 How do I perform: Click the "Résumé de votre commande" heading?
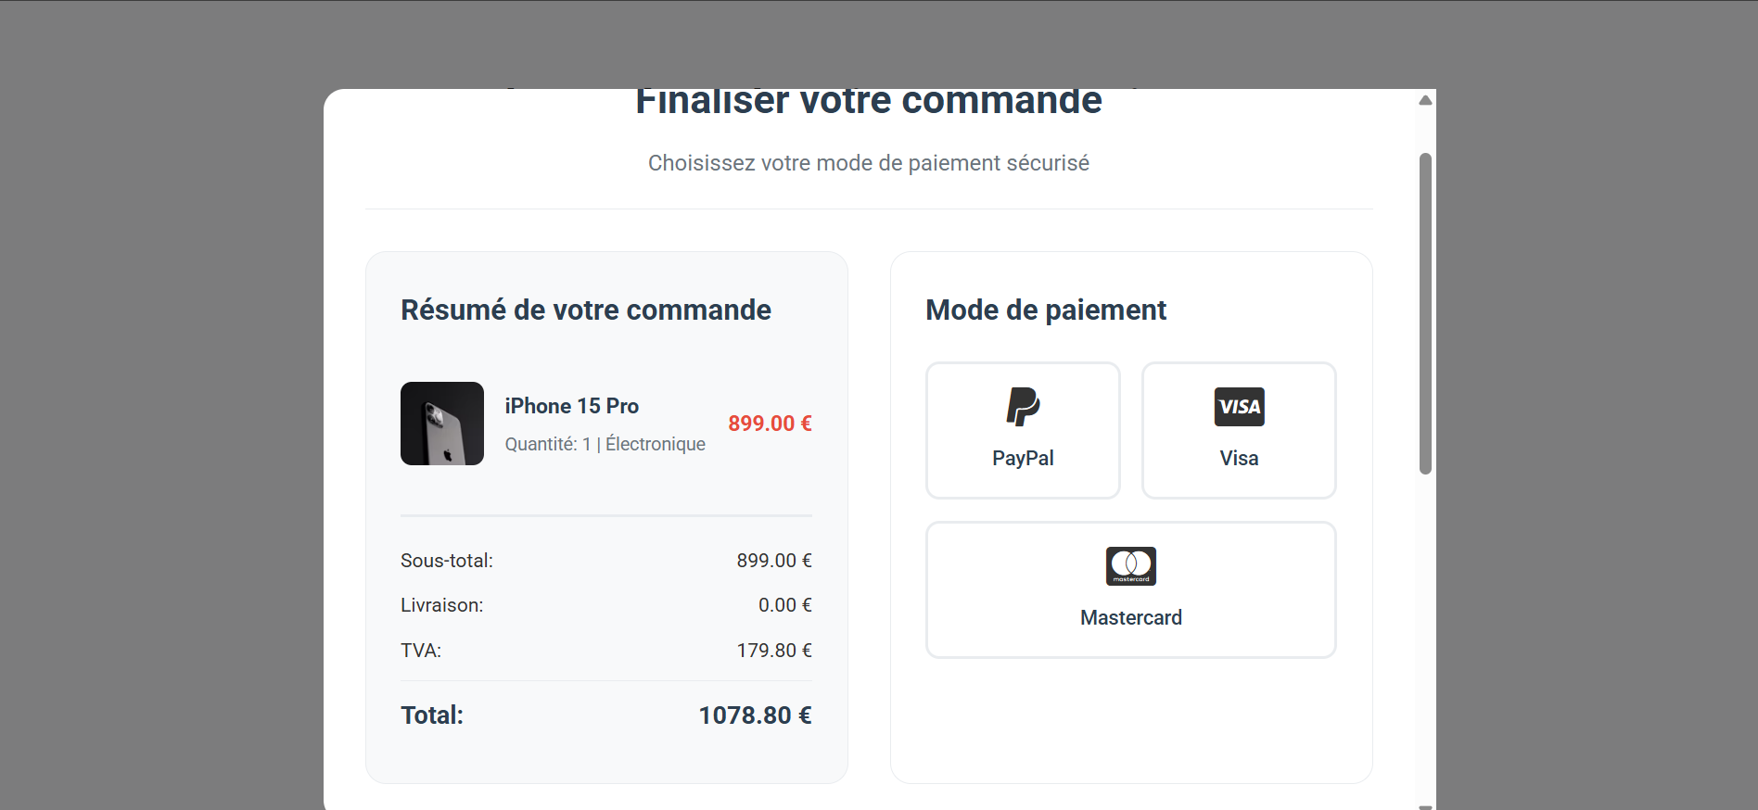pos(586,310)
